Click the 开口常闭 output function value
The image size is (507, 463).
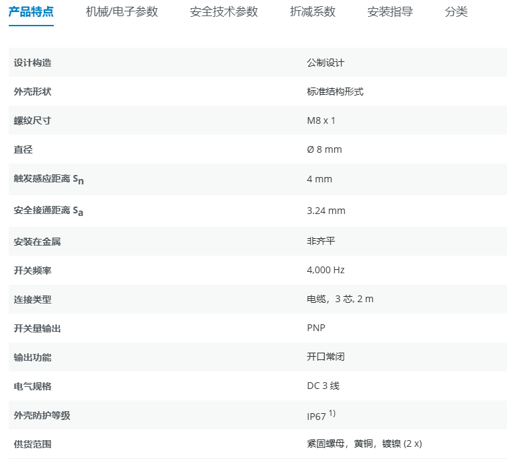click(x=325, y=357)
